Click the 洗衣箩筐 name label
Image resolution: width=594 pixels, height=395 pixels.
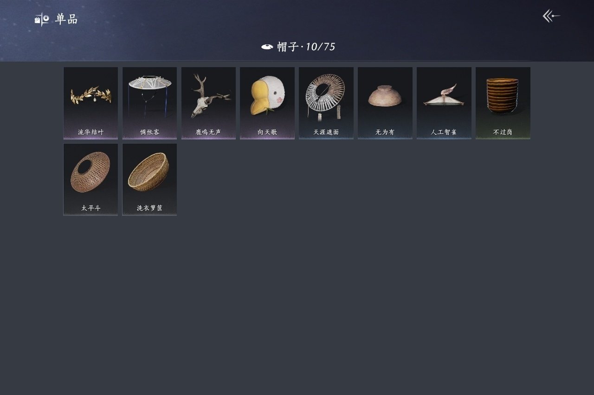tap(149, 208)
